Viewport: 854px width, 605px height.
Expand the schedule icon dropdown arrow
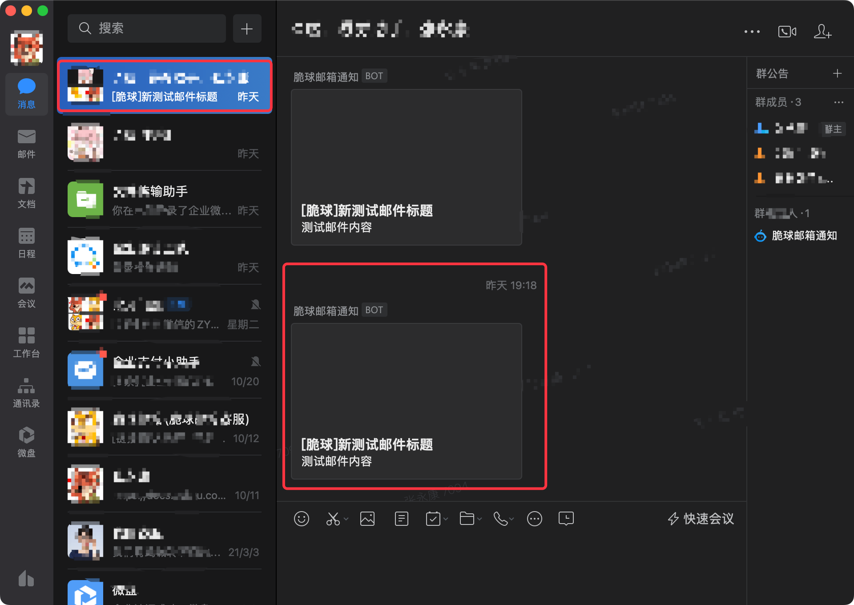[446, 519]
